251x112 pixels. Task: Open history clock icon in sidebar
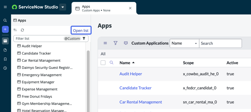tap(5, 68)
